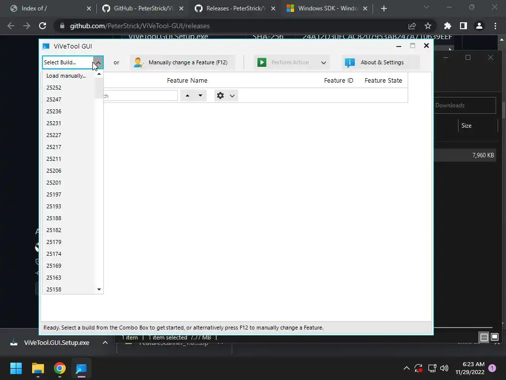This screenshot has width=506, height=380.
Task: Click the About & Settings info icon
Action: [x=349, y=63]
